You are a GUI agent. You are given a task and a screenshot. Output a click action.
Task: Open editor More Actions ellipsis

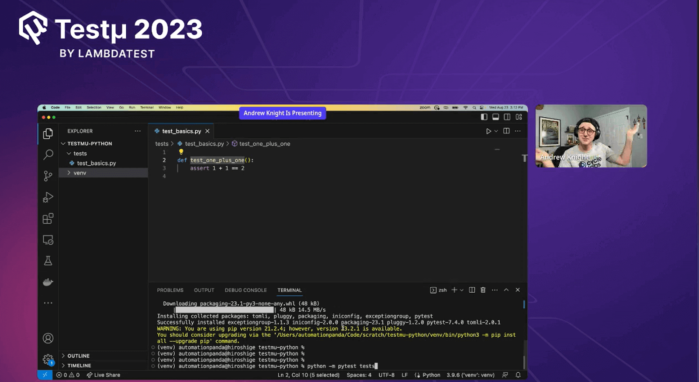click(518, 131)
